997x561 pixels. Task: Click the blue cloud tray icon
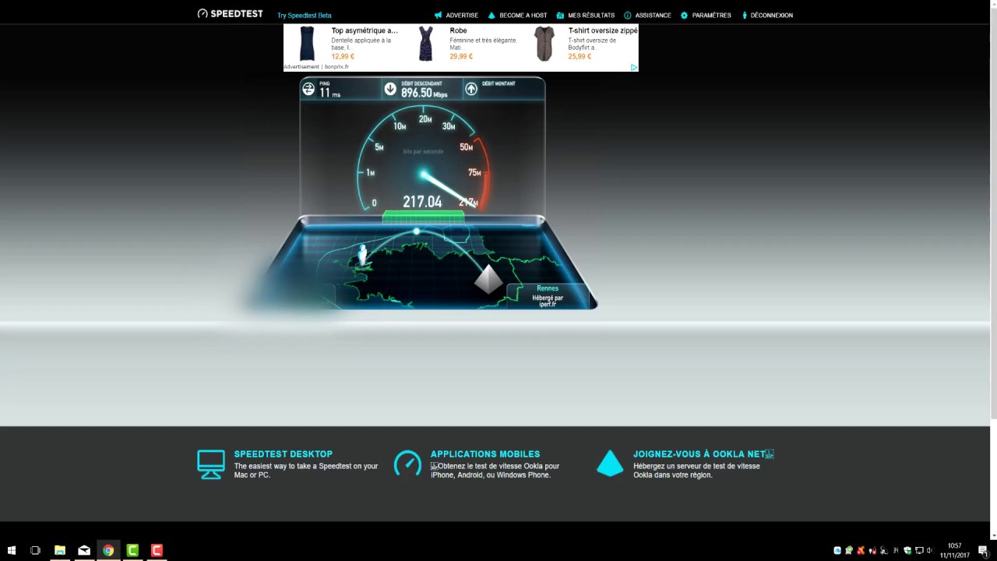point(837,550)
